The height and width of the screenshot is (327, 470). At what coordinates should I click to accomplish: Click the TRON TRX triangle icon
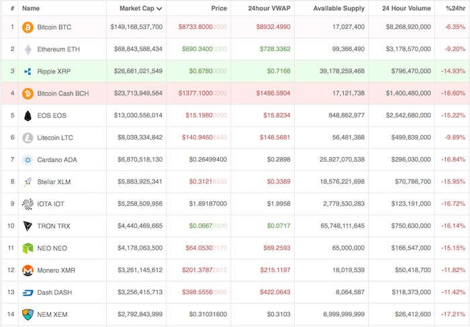pos(28,226)
